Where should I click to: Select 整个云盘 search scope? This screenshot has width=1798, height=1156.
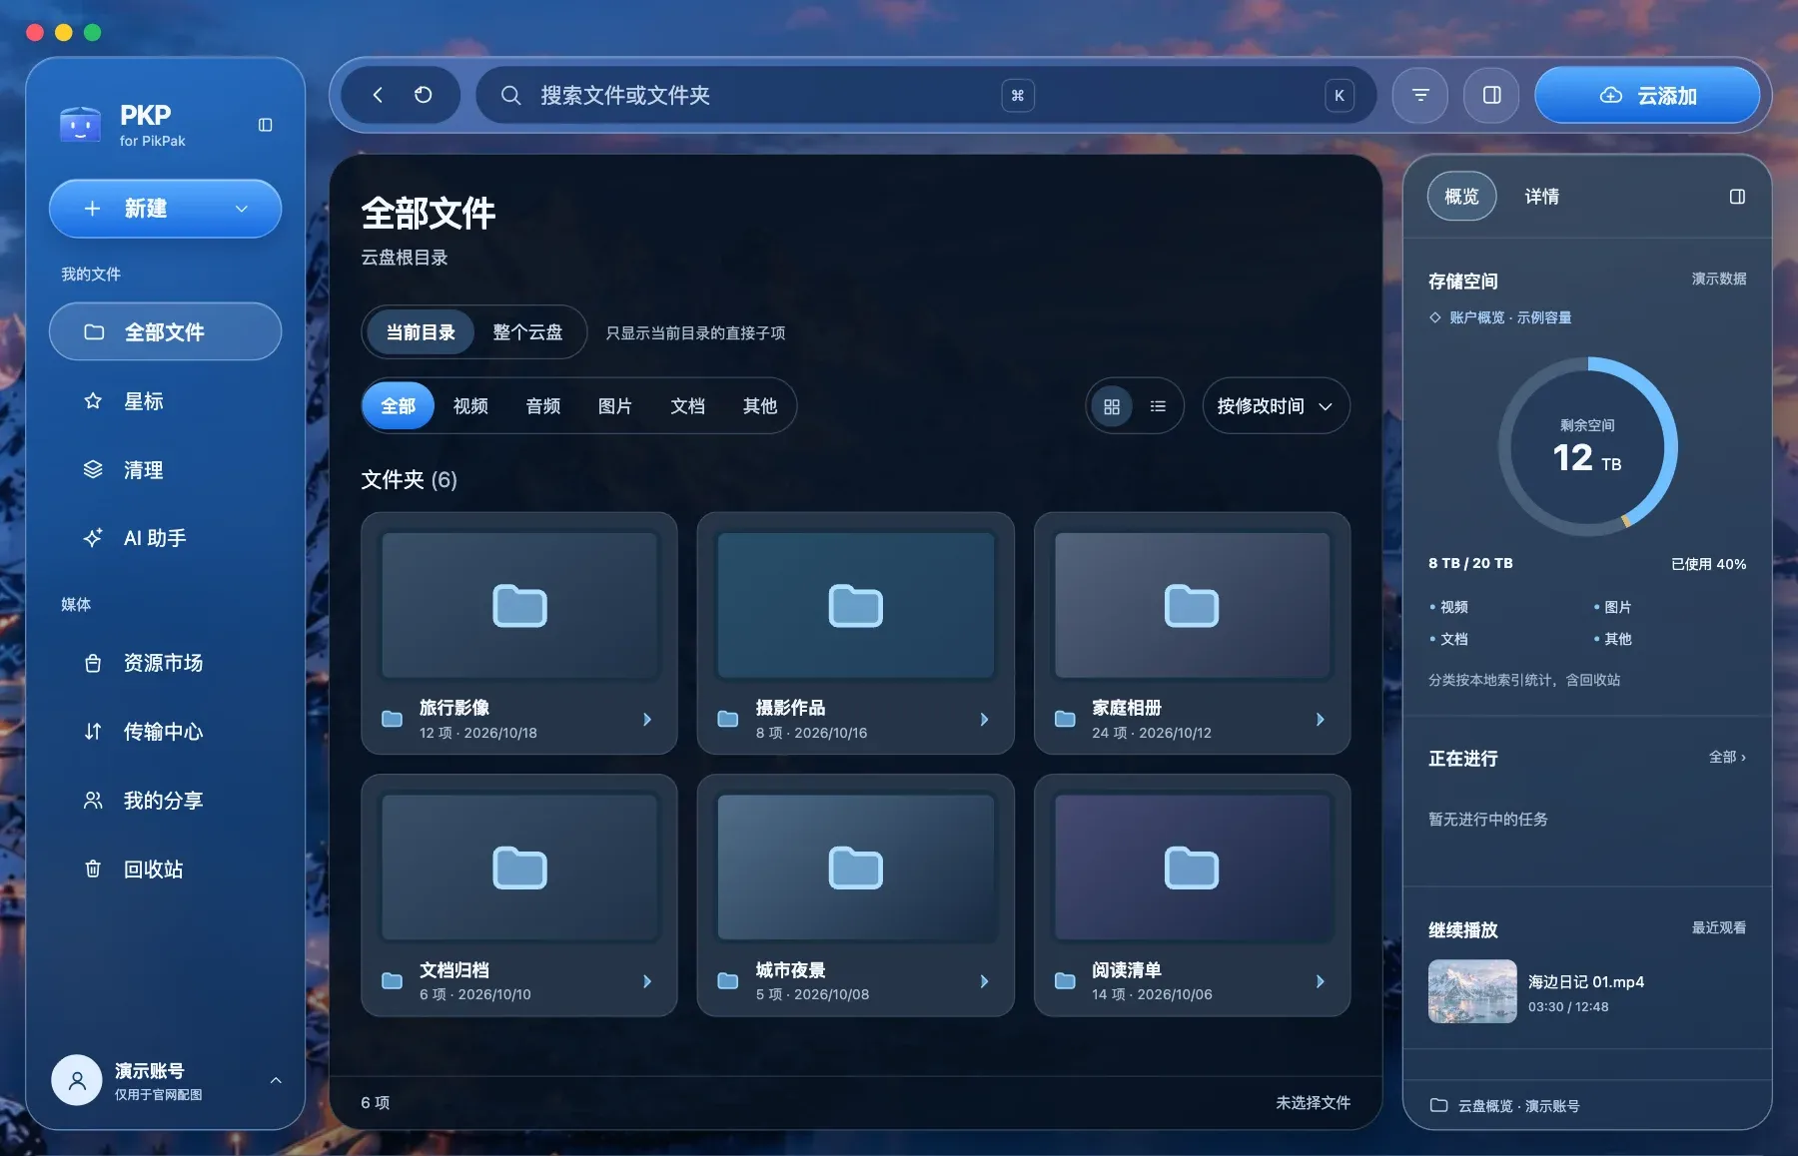(527, 332)
